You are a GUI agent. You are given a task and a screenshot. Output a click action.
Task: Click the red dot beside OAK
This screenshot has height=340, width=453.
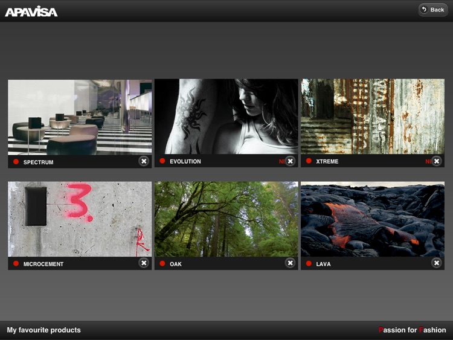tap(162, 263)
